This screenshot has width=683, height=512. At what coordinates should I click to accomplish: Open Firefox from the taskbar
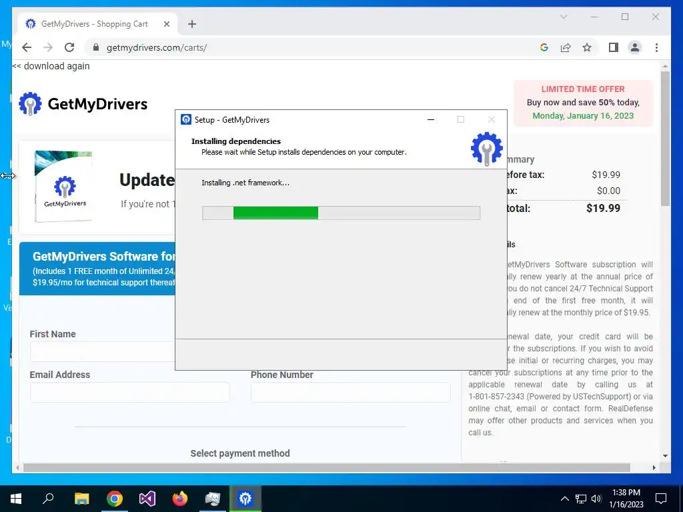point(180,499)
